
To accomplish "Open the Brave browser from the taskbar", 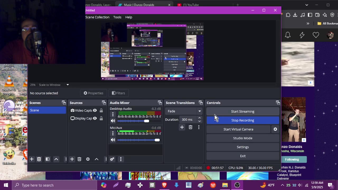I will 164,185.
